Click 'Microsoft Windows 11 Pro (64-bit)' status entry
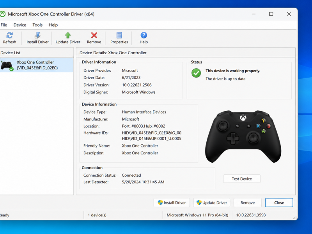The width and height of the screenshot is (312, 234). (x=197, y=215)
